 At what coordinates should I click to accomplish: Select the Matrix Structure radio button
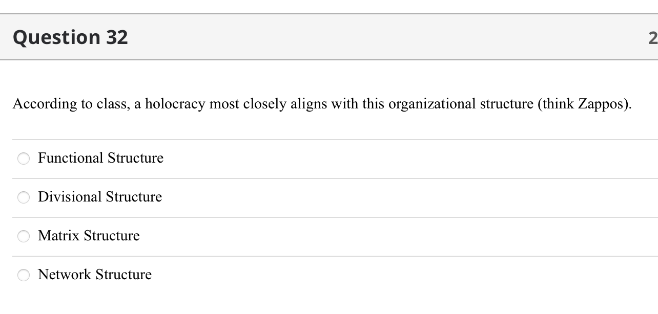pyautogui.click(x=23, y=236)
